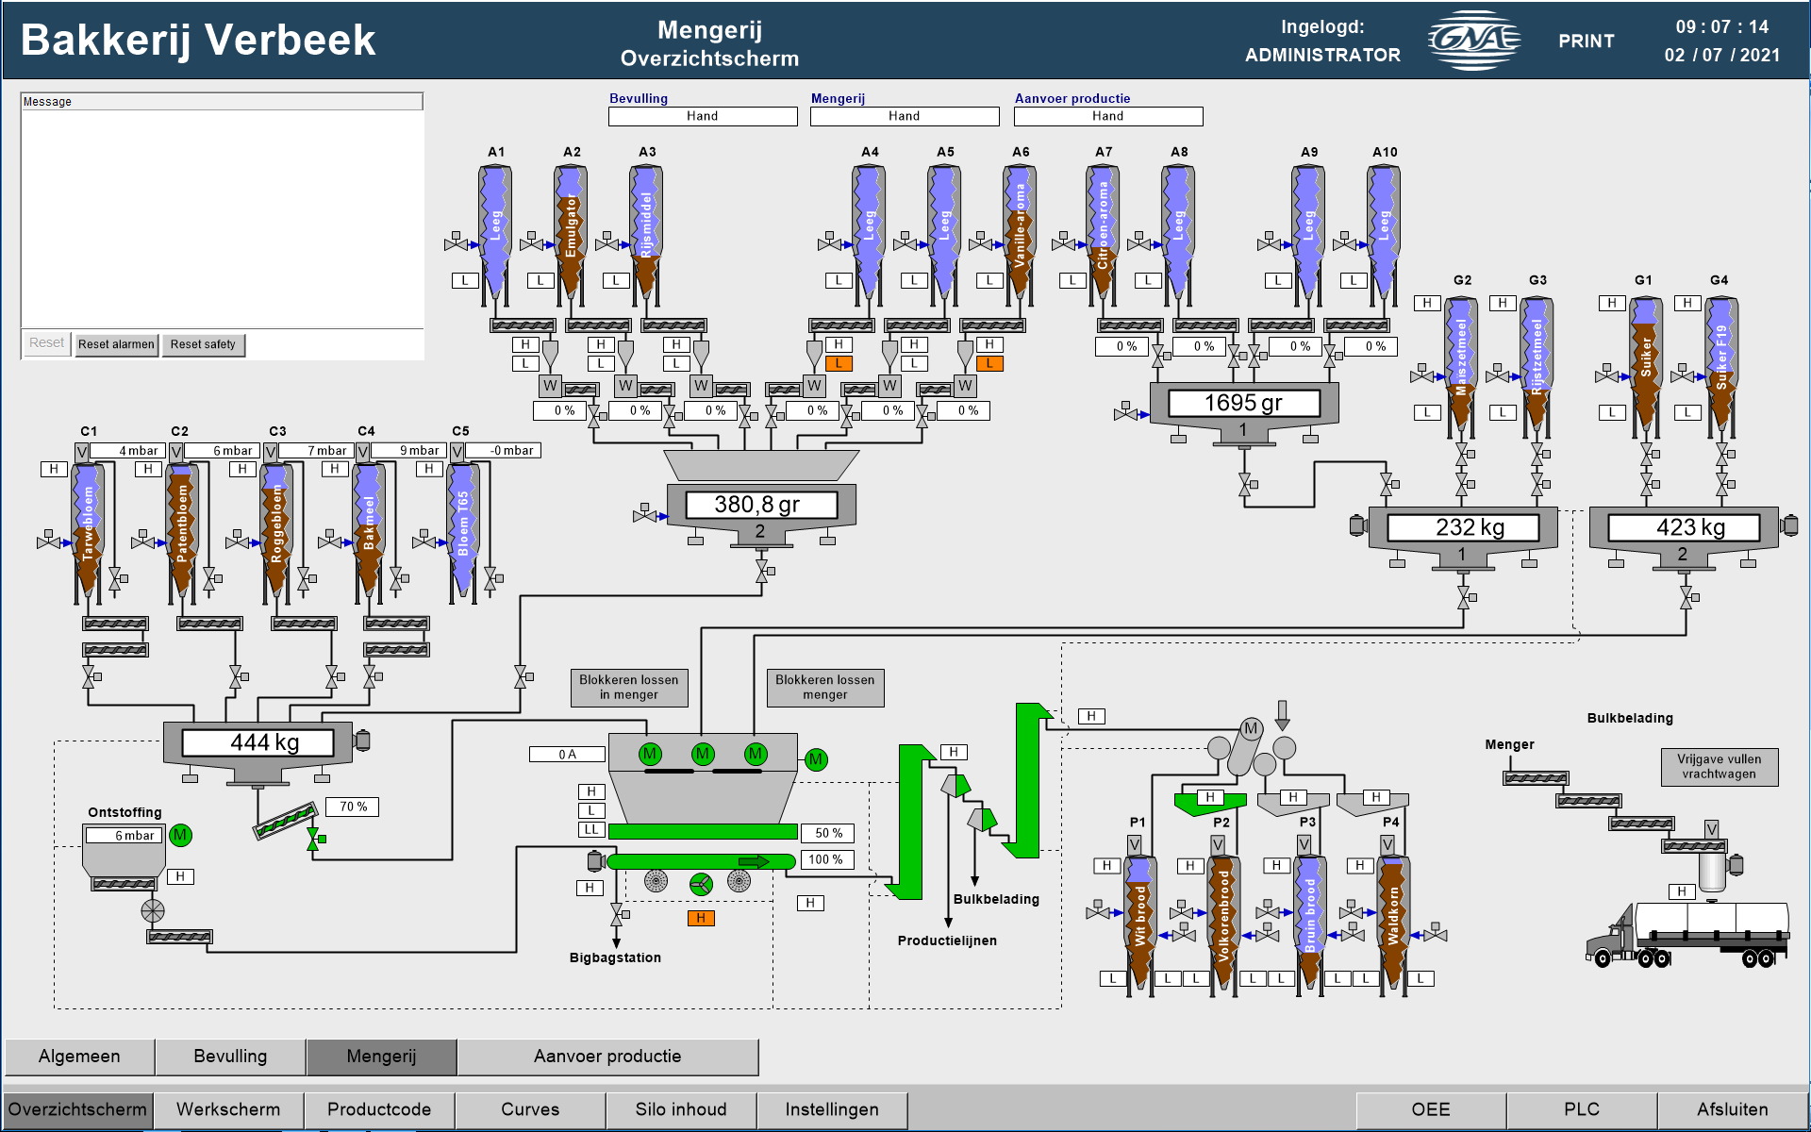The width and height of the screenshot is (1811, 1132).
Task: Select the G2 Maiszetmeel silo
Action: [1461, 366]
